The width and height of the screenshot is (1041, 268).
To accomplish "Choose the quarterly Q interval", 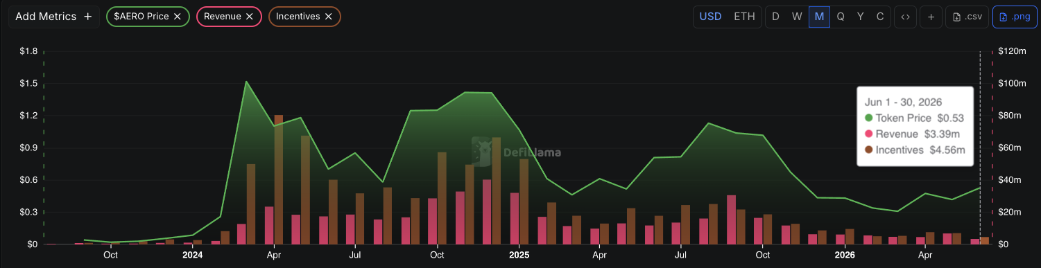I will click(841, 17).
